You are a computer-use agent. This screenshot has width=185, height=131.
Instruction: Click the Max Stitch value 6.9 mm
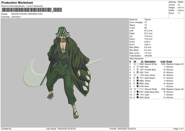pyautogui.click(x=148, y=47)
